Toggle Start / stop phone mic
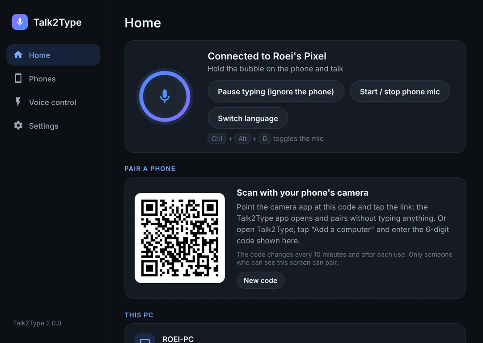483x343 pixels. pos(400,92)
